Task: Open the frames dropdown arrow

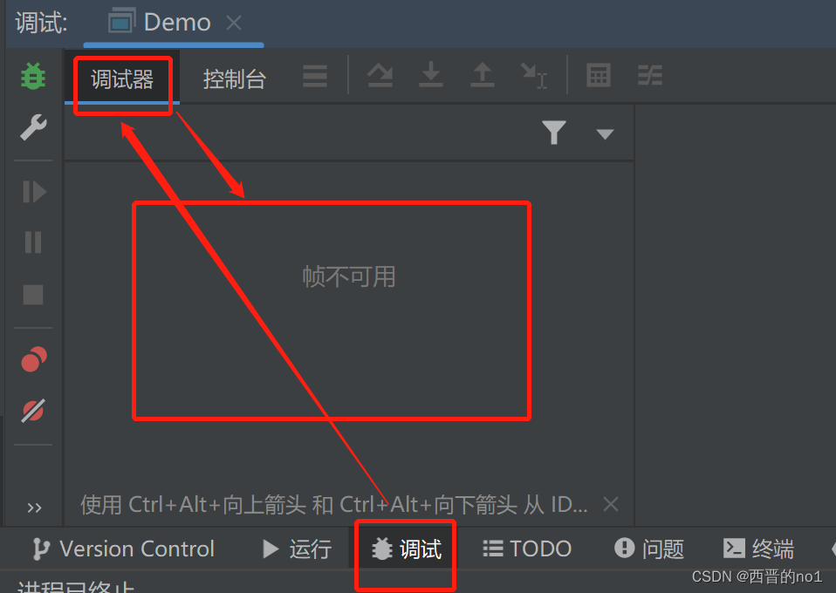Action: pyautogui.click(x=605, y=133)
